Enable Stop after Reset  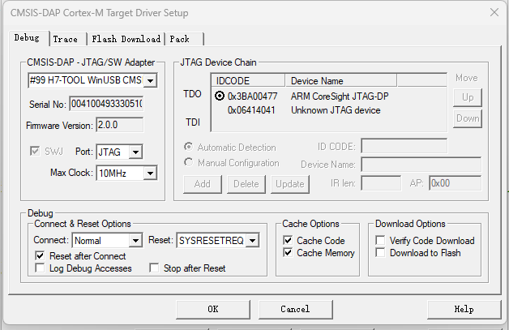click(x=154, y=268)
